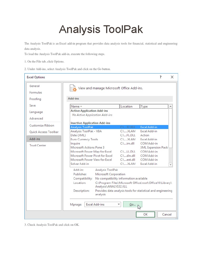Click the Add-ins section header bar
202x269 pixels.
(x=119, y=99)
